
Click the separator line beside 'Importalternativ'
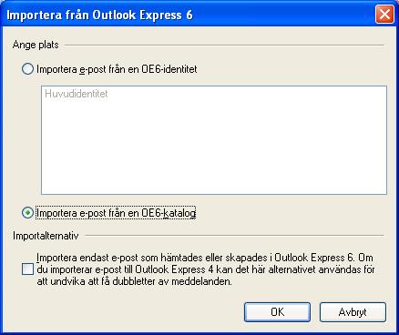click(234, 235)
